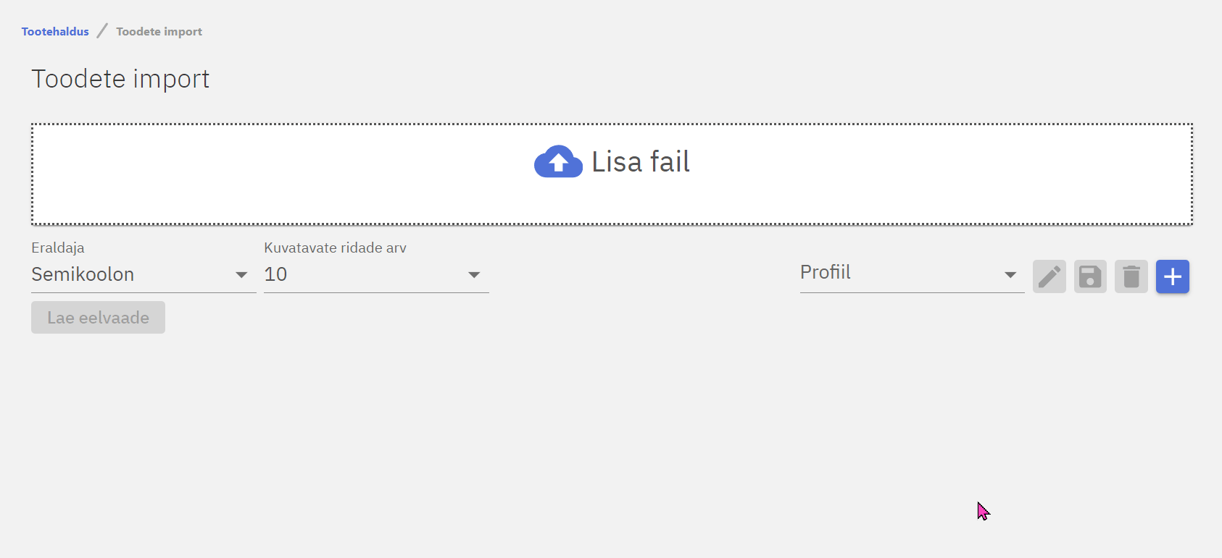Click the floppy disk save profile icon
The image size is (1222, 558).
point(1090,276)
